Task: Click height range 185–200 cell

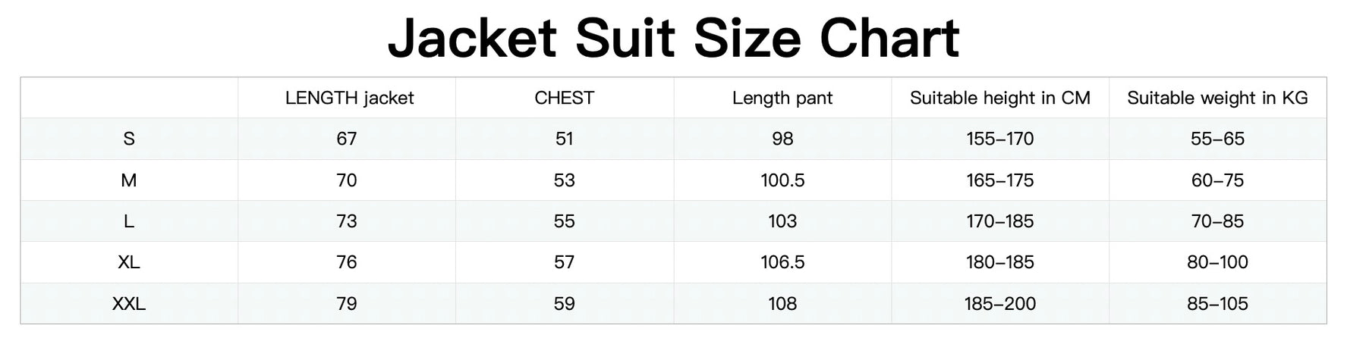Action: (999, 304)
